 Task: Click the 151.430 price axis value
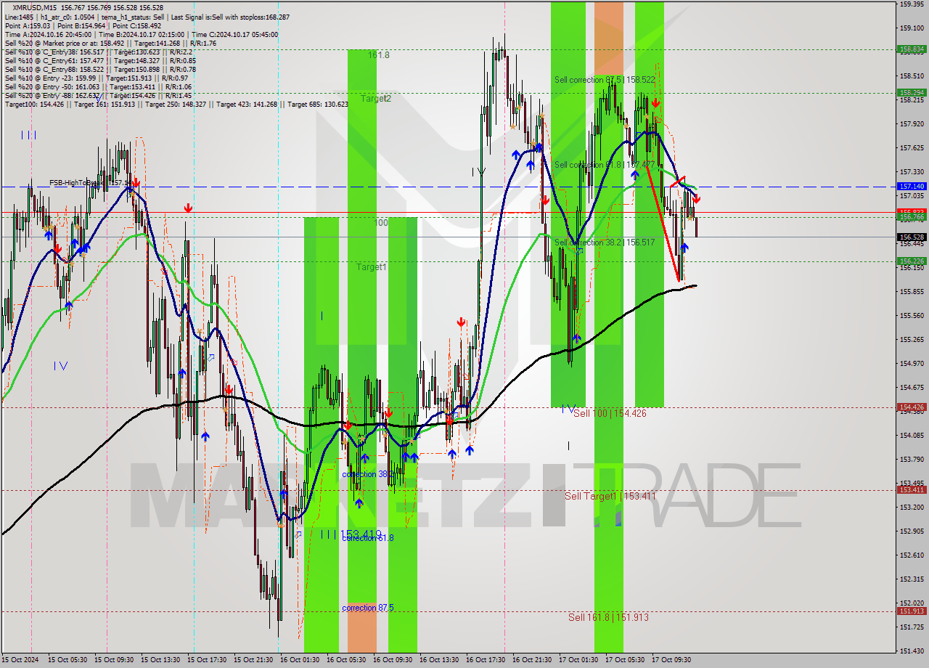[912, 651]
